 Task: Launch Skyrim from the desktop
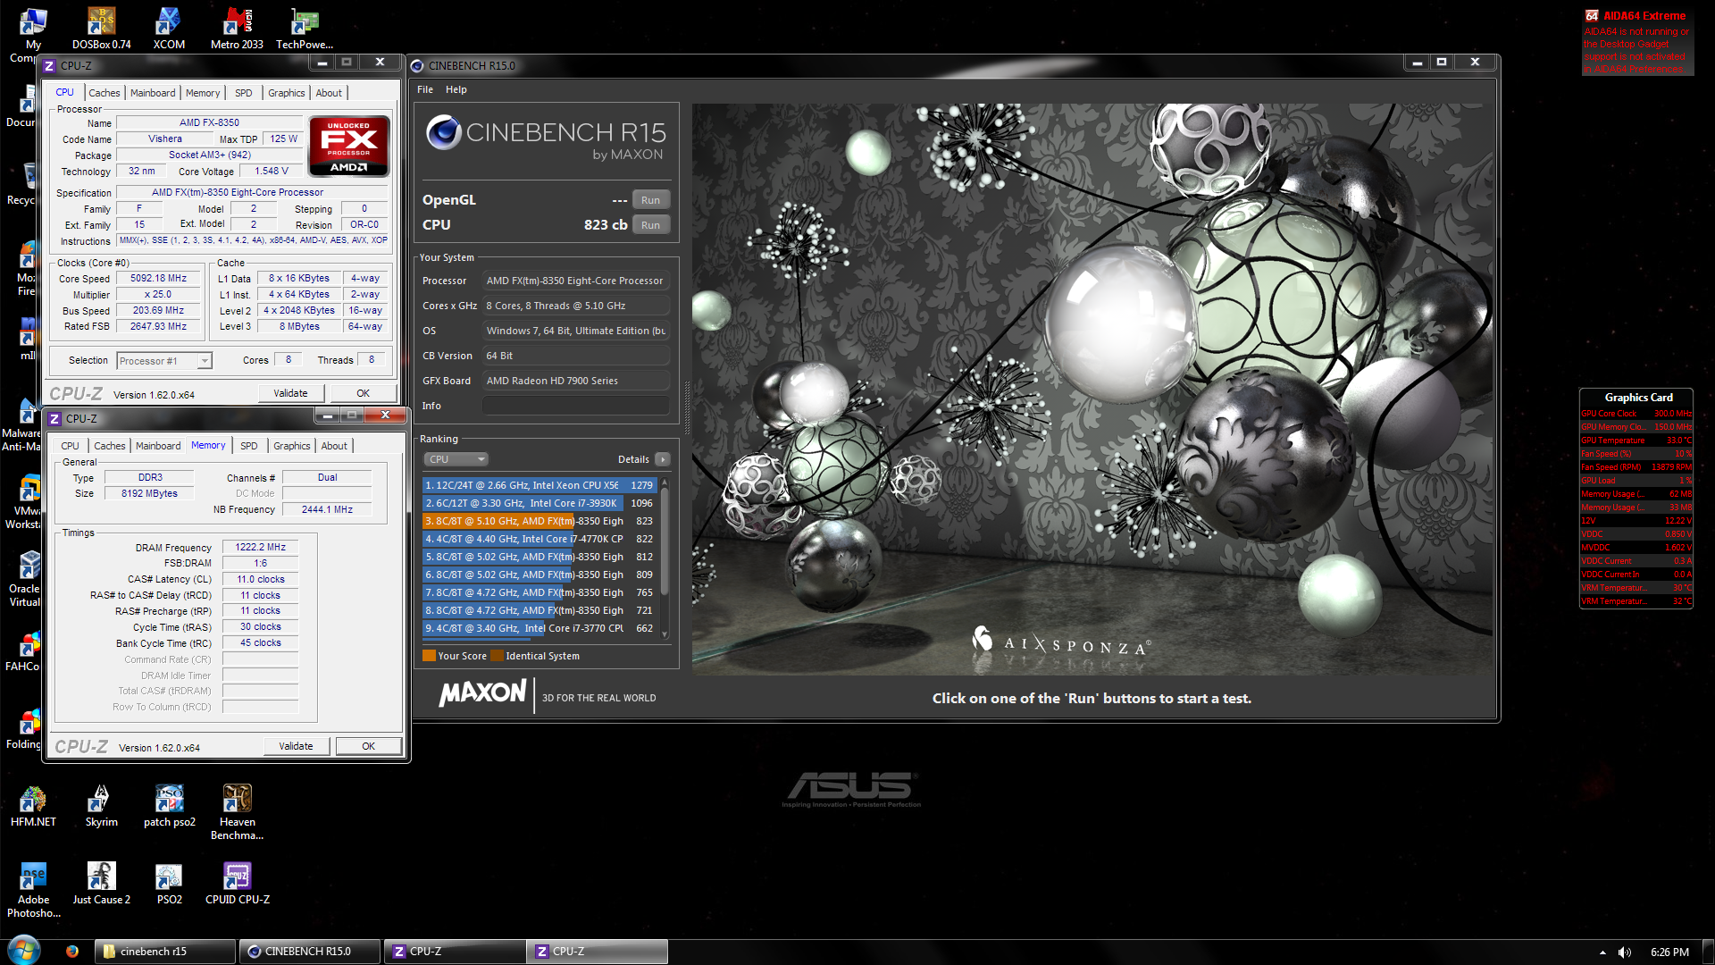(101, 806)
